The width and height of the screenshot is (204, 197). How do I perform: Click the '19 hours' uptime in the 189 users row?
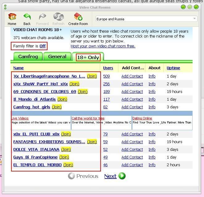[175, 91]
